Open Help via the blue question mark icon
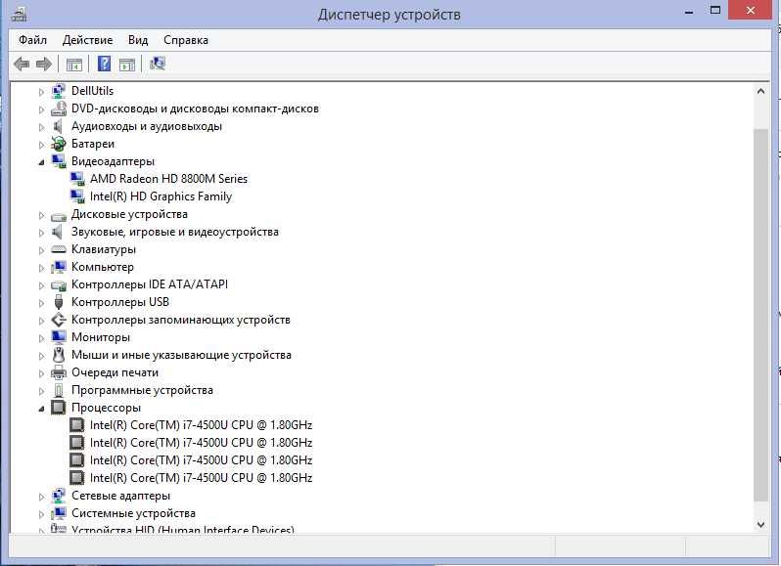The height and width of the screenshot is (566, 781). [x=104, y=64]
